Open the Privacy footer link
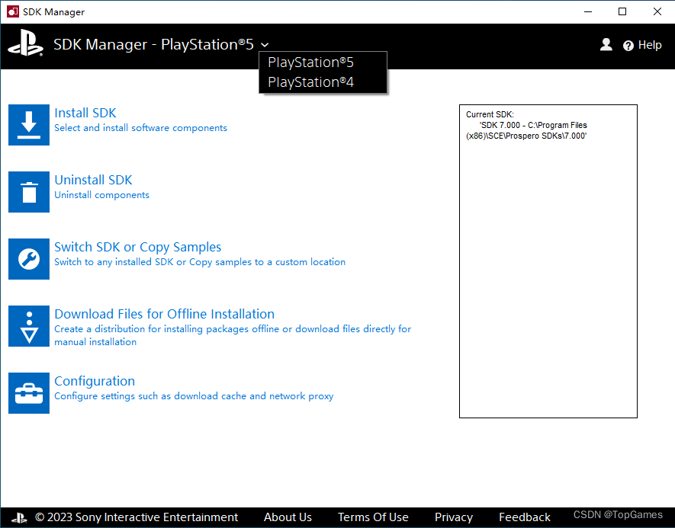The image size is (675, 528). (453, 517)
